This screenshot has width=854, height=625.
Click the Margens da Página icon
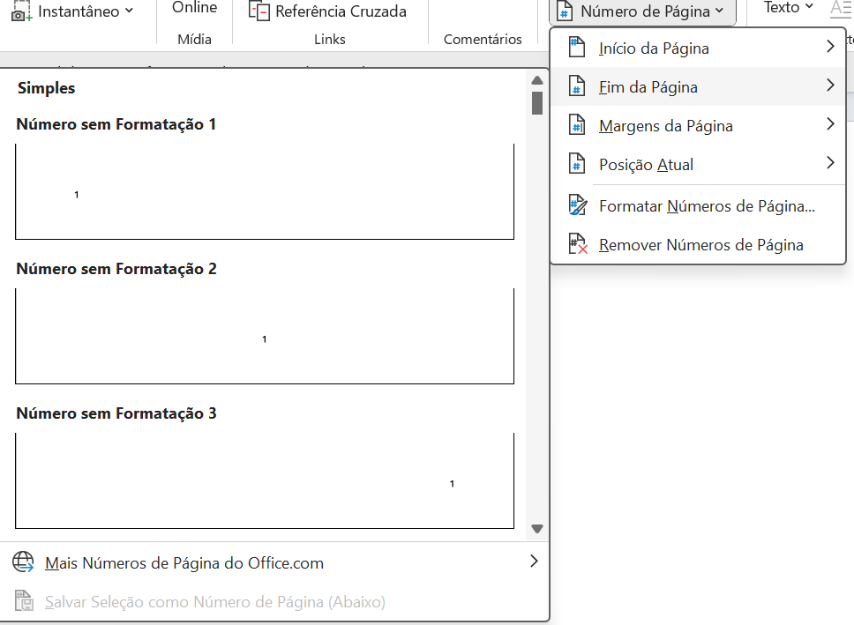(577, 125)
